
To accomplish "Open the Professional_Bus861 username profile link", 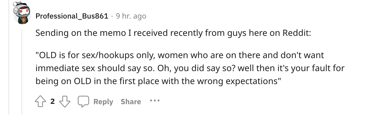I will (72, 16).
